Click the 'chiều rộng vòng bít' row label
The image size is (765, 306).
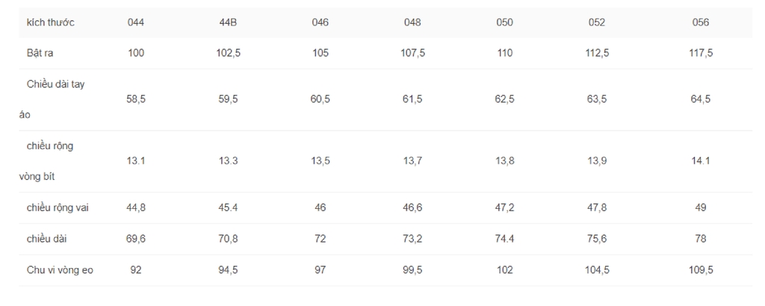(x=46, y=161)
